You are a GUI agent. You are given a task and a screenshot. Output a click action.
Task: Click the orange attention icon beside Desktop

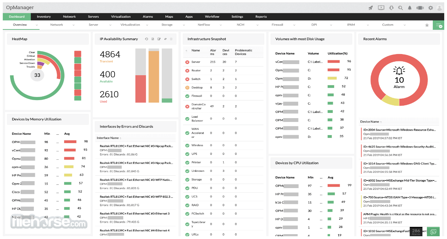tap(187, 88)
